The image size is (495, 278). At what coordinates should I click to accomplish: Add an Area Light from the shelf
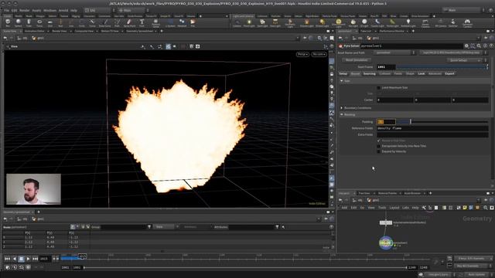coord(275,22)
